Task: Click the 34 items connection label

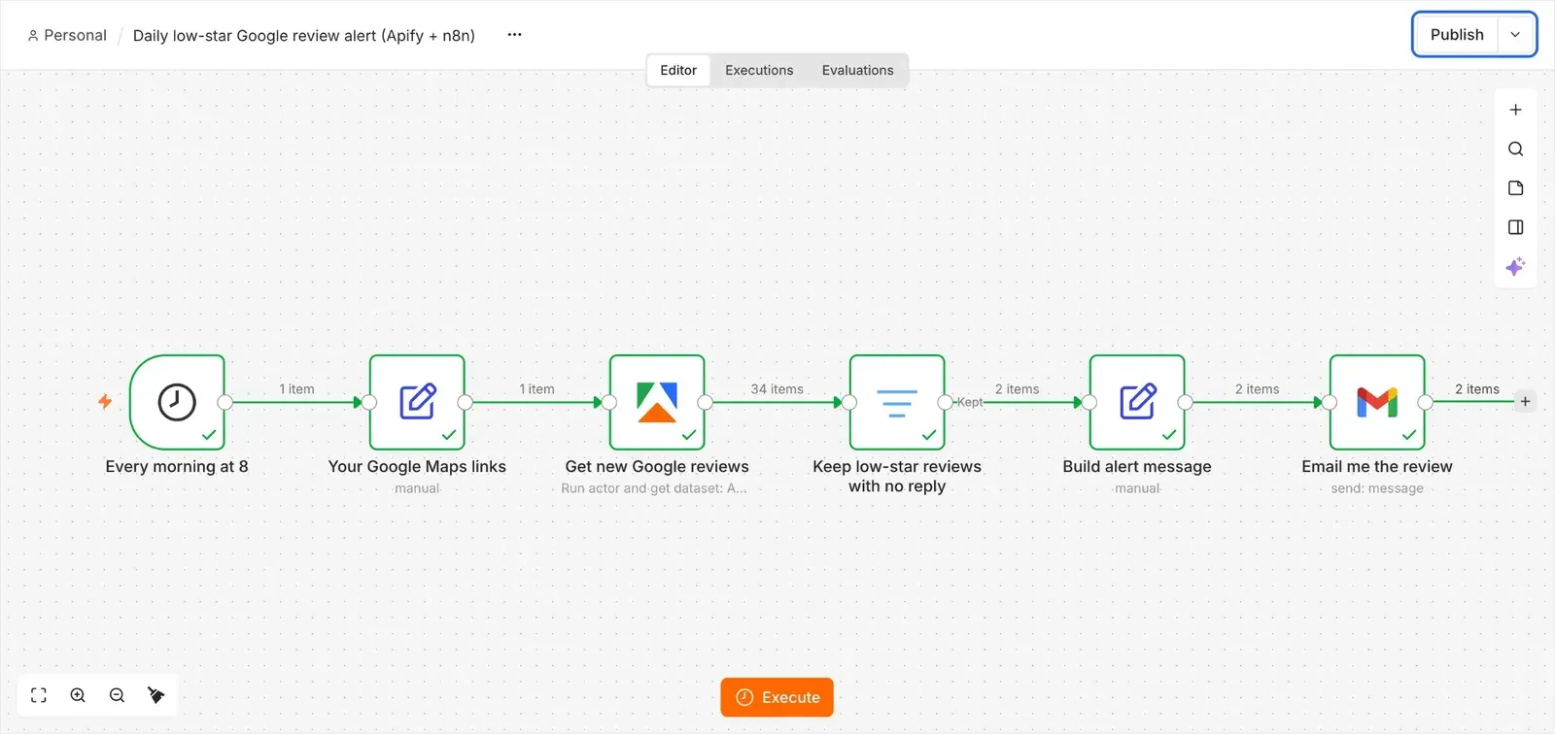Action: click(x=777, y=389)
